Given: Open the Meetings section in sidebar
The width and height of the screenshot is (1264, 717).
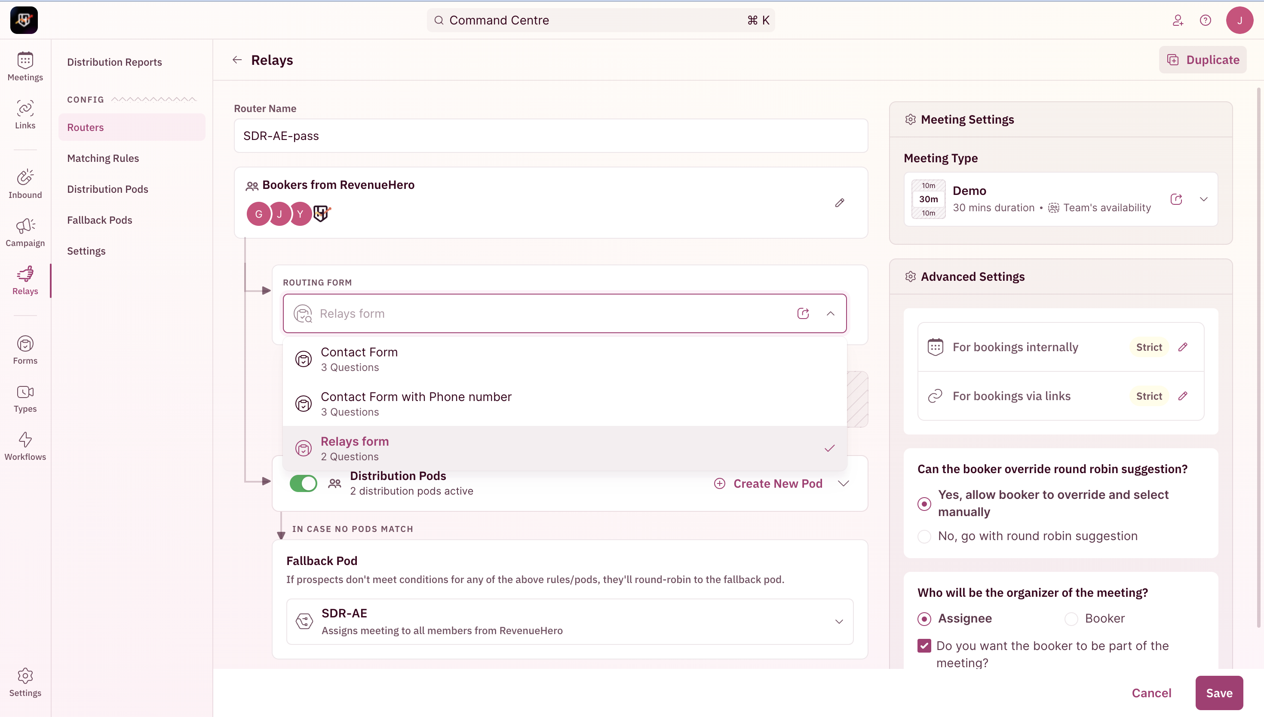Looking at the screenshot, I should (x=25, y=67).
